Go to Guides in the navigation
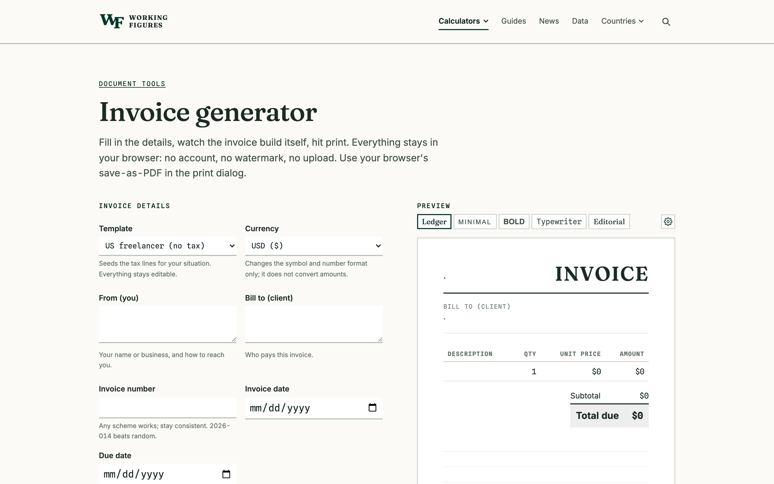The height and width of the screenshot is (484, 774). click(513, 21)
